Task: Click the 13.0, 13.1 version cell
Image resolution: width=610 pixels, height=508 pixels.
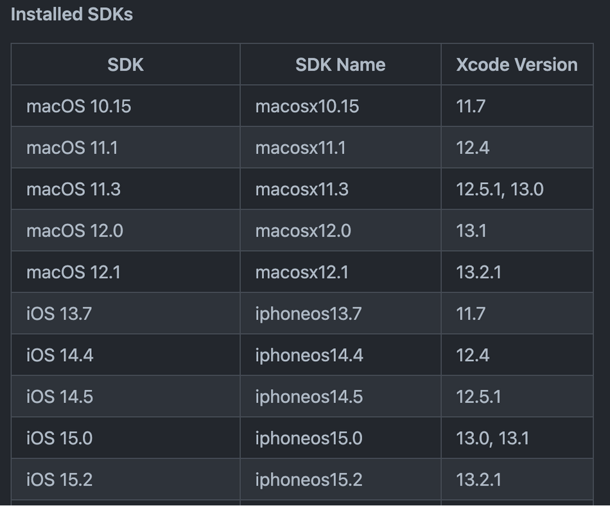Action: pos(517,438)
